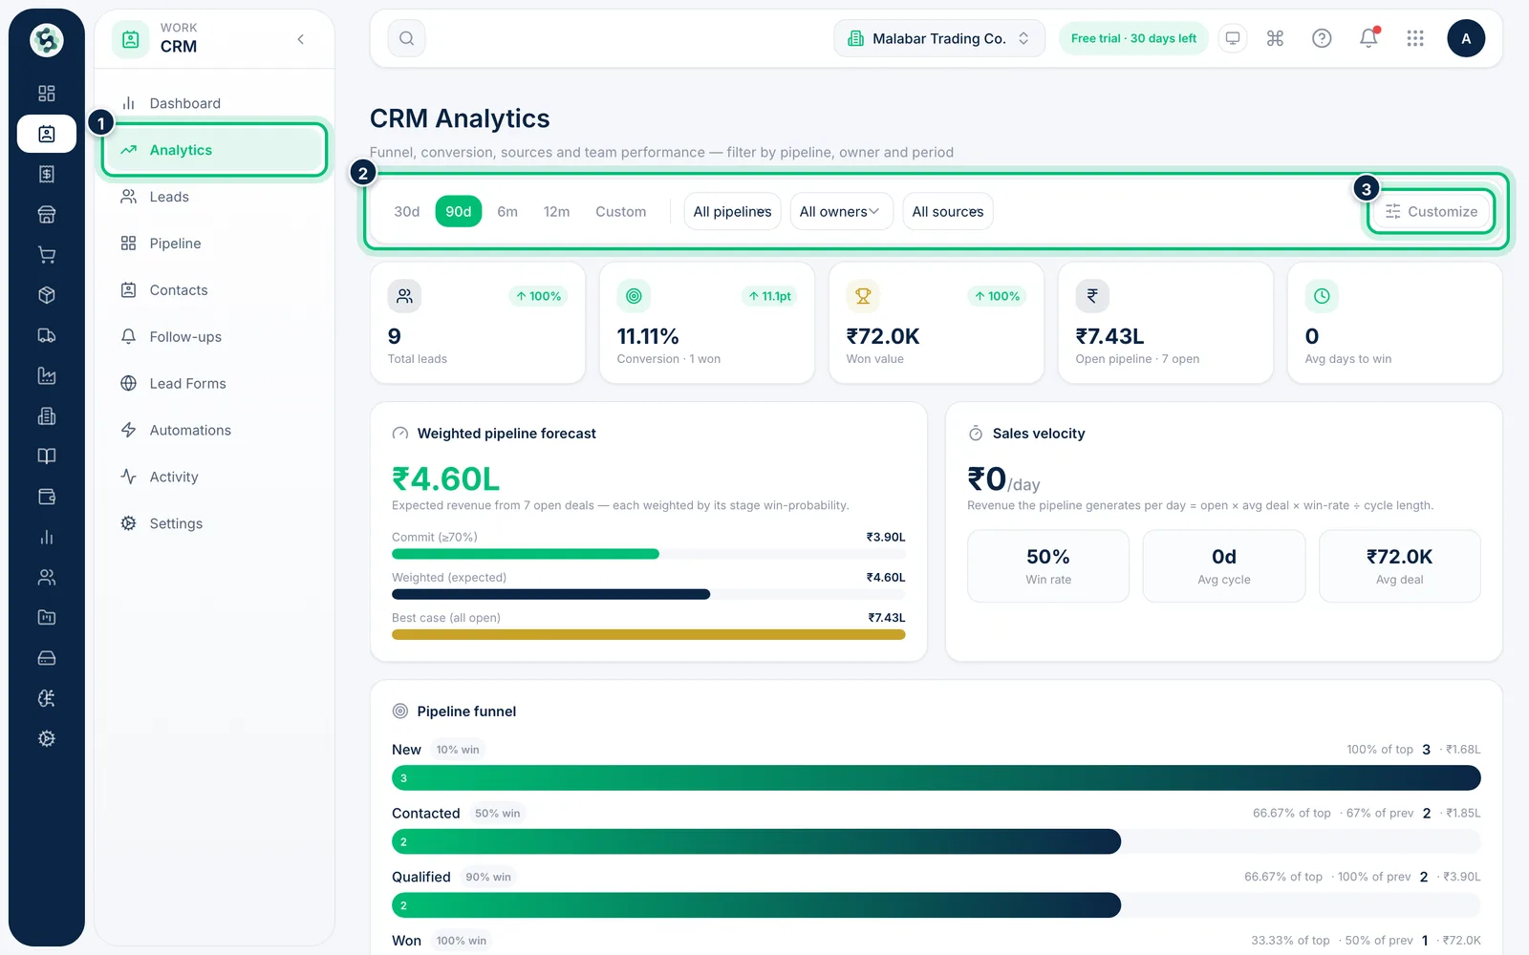The image size is (1529, 955).
Task: Open the All owners dropdown
Action: pos(840,211)
